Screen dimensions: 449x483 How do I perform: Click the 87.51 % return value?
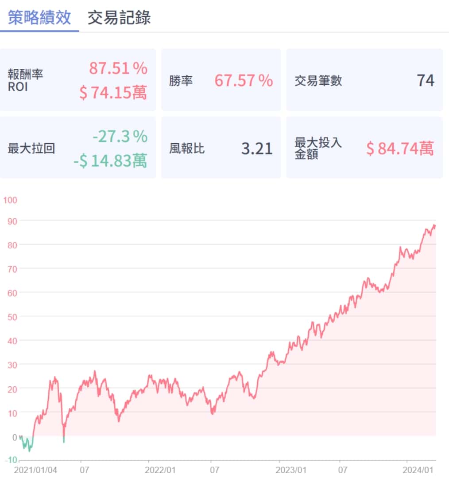click(118, 69)
